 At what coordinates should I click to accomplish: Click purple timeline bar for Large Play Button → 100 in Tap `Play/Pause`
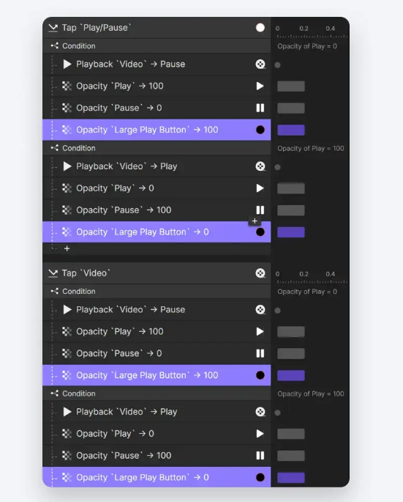coord(291,130)
